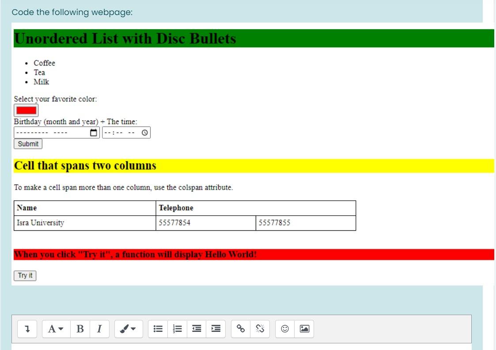496x350 pixels.
Task: Click the '55577854' table cell
Action: click(x=206, y=223)
